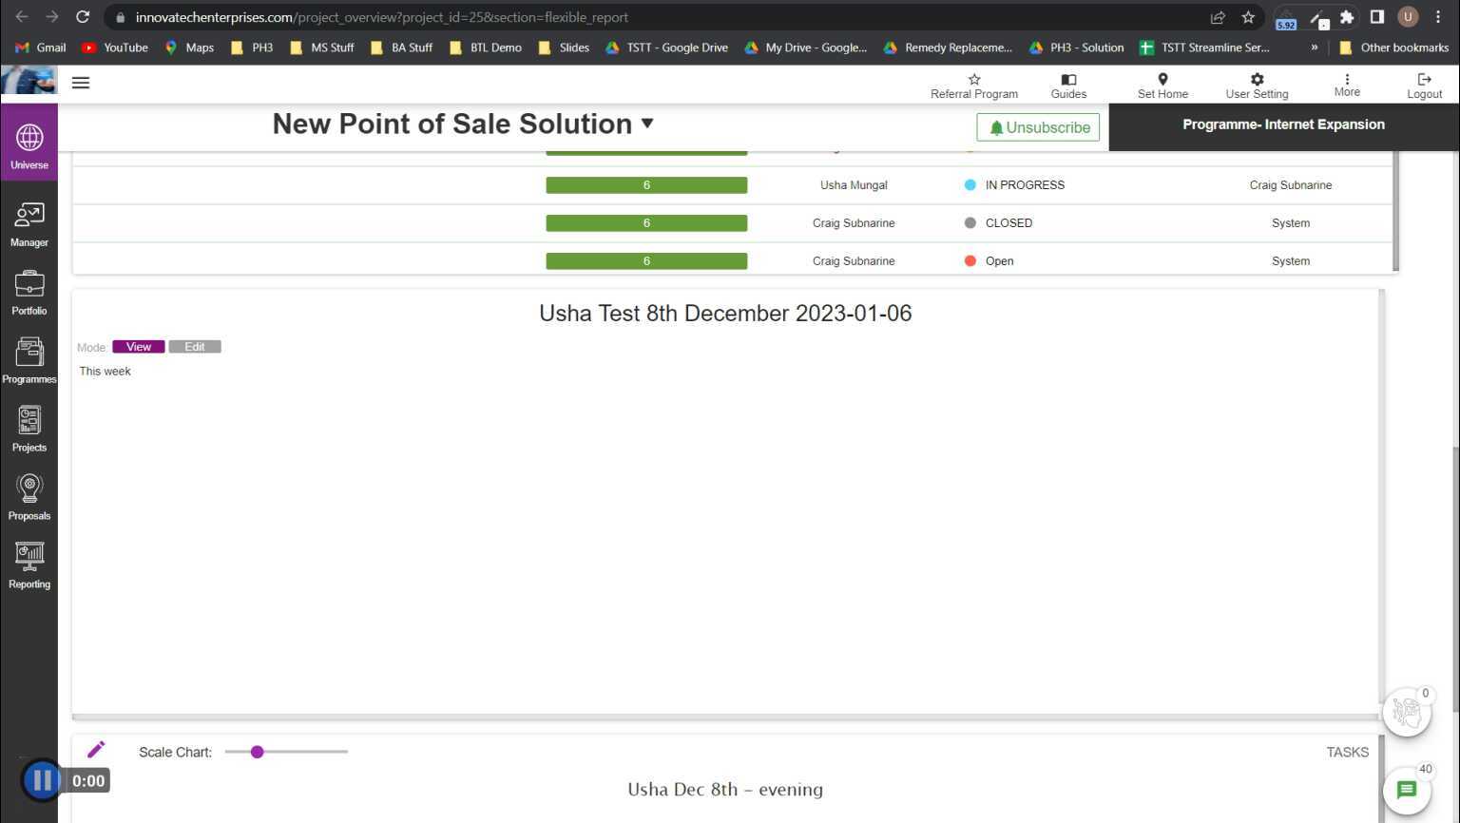The width and height of the screenshot is (1460, 823).
Task: Select the Projects sidebar item
Action: pos(29,430)
